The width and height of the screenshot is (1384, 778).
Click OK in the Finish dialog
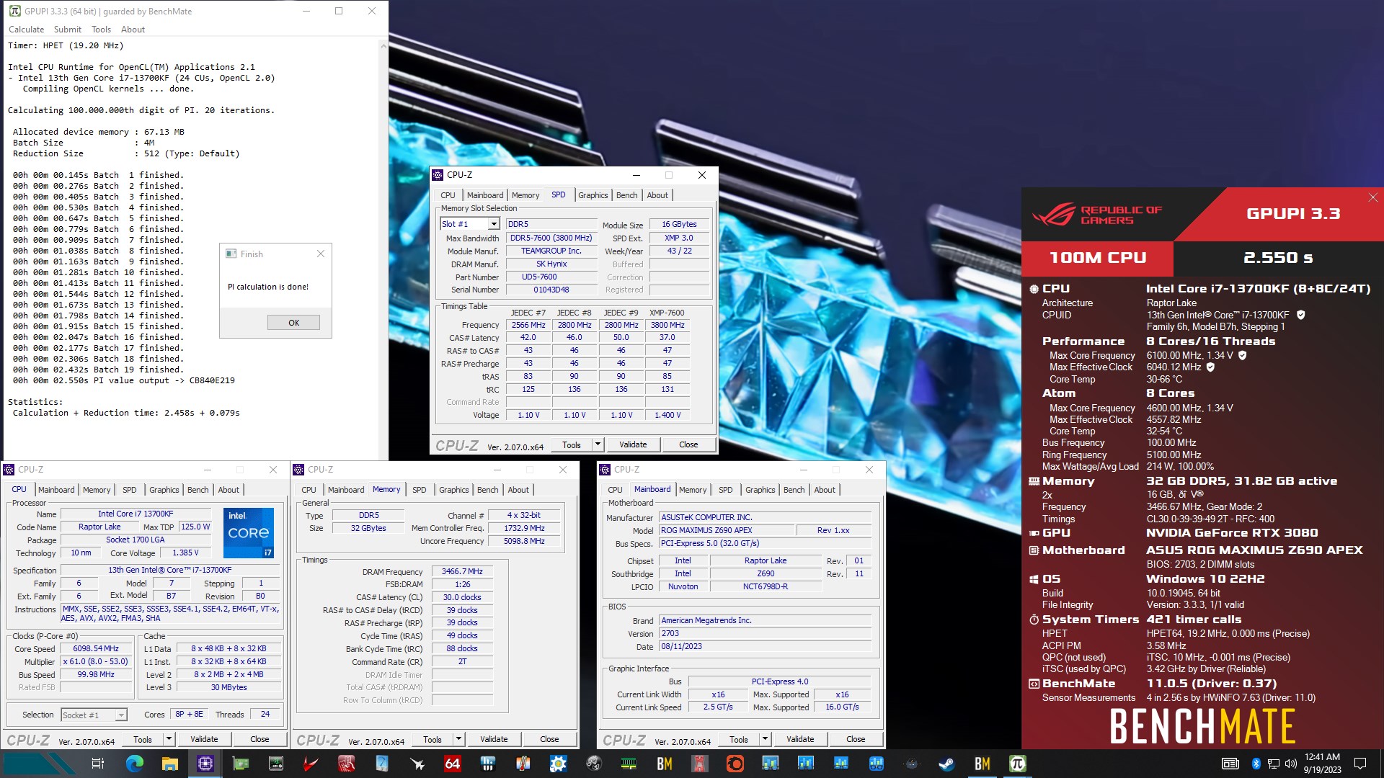(x=293, y=323)
